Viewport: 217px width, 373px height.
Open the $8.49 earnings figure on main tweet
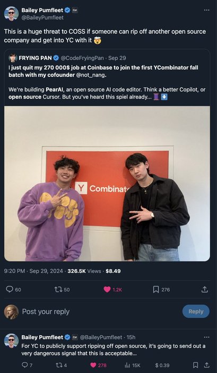113,271
